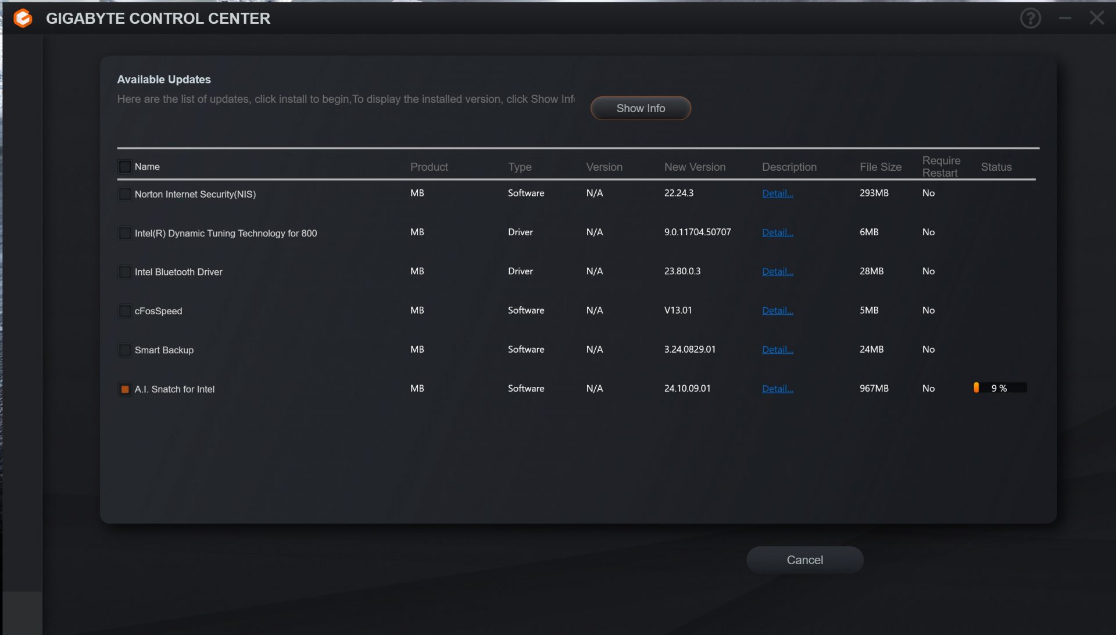Check the cFosSpeed update checkbox
This screenshot has height=635, width=1116.
pyautogui.click(x=125, y=311)
